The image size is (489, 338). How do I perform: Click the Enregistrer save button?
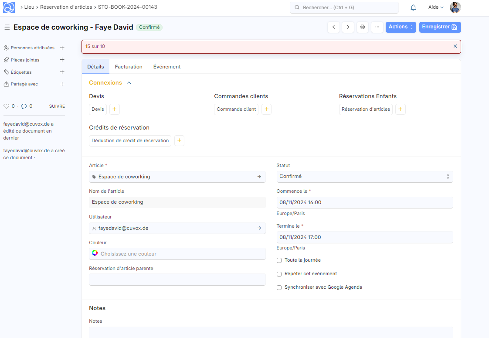click(440, 27)
